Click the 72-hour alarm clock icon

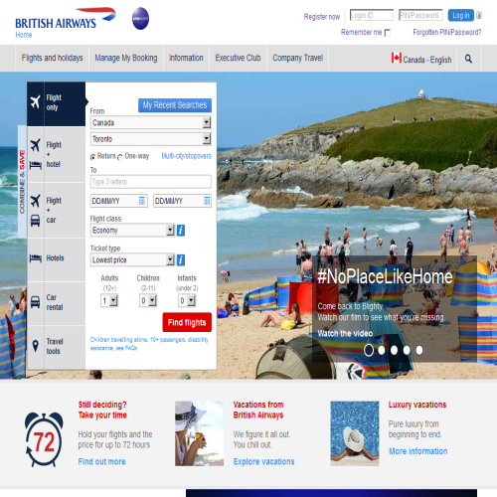[44, 439]
